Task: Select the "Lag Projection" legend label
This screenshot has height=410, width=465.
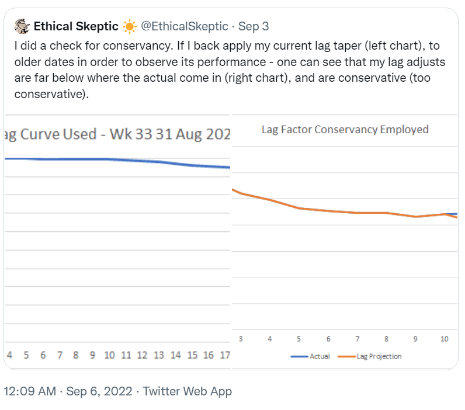Action: point(379,356)
